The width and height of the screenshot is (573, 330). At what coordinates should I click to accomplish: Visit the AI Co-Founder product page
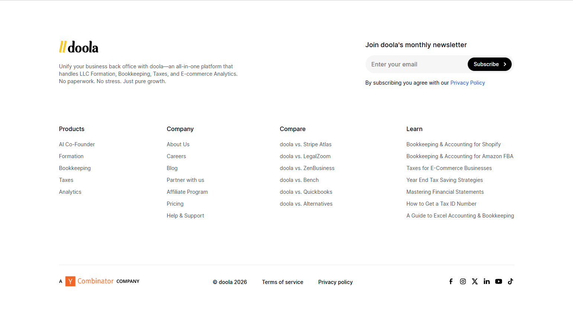(77, 144)
